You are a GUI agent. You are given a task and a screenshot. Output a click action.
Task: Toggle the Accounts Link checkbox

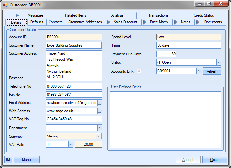point(139,71)
